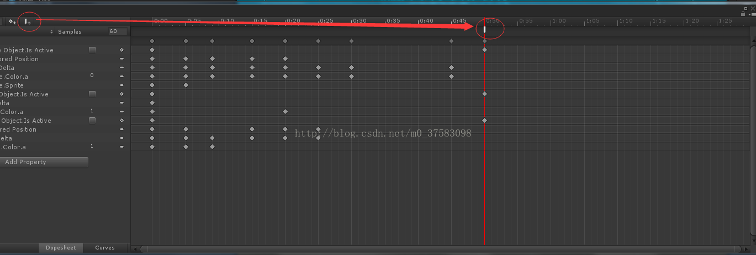Select the 0:30 keyframe in Color.a value-0 row

[351, 77]
